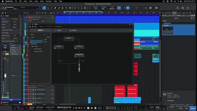Choose the Split tool
The image size is (197, 111).
(x=51, y=8)
